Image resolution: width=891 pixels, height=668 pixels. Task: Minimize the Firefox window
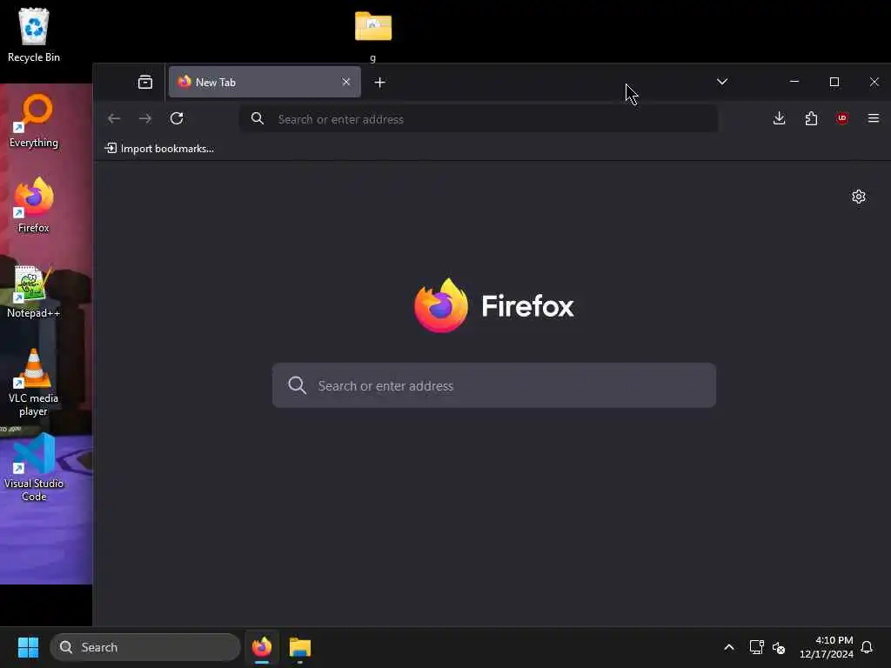point(794,82)
